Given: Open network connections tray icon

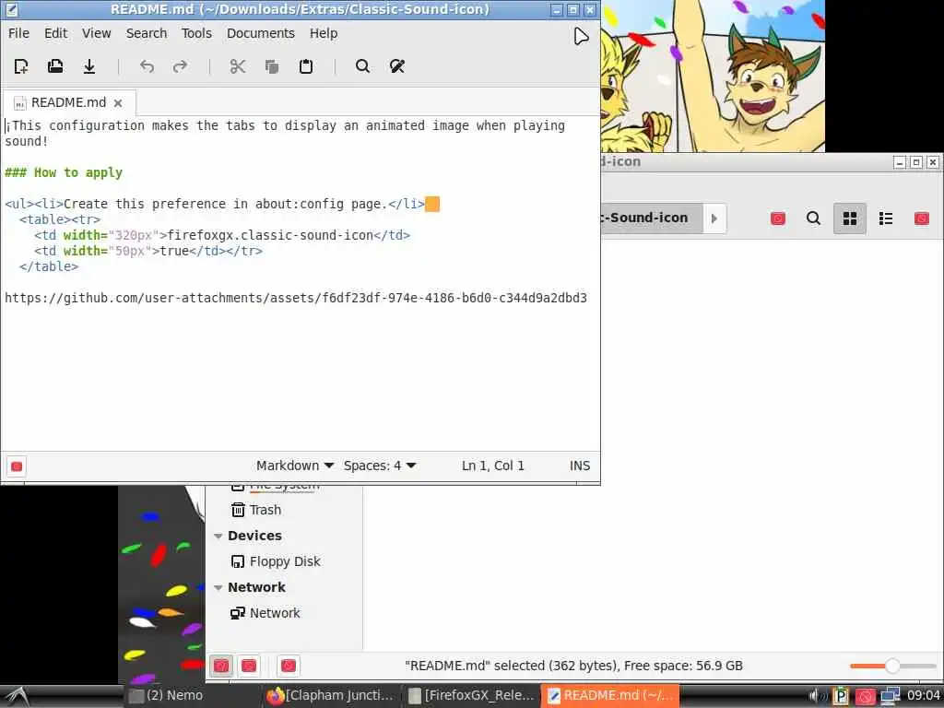Looking at the screenshot, I should pos(890,696).
